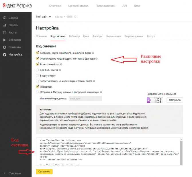Viewport: 192px width, 177px height.
Task: Switch to the Фильтры tab
Action: pos(97,36)
